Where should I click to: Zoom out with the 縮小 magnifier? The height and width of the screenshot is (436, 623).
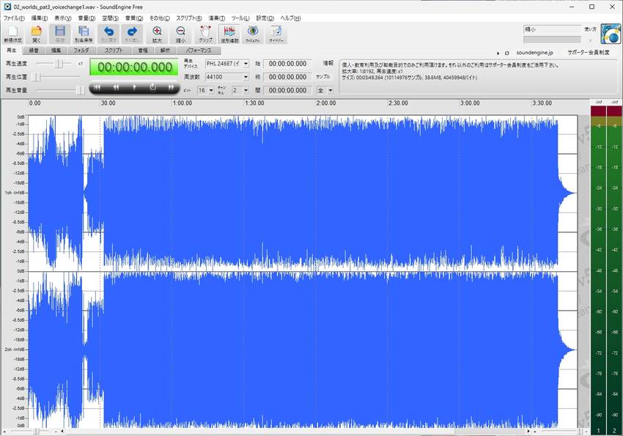(x=180, y=34)
